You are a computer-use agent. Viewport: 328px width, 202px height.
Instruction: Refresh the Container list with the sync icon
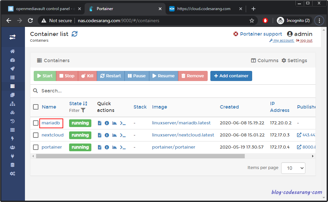tap(74, 34)
